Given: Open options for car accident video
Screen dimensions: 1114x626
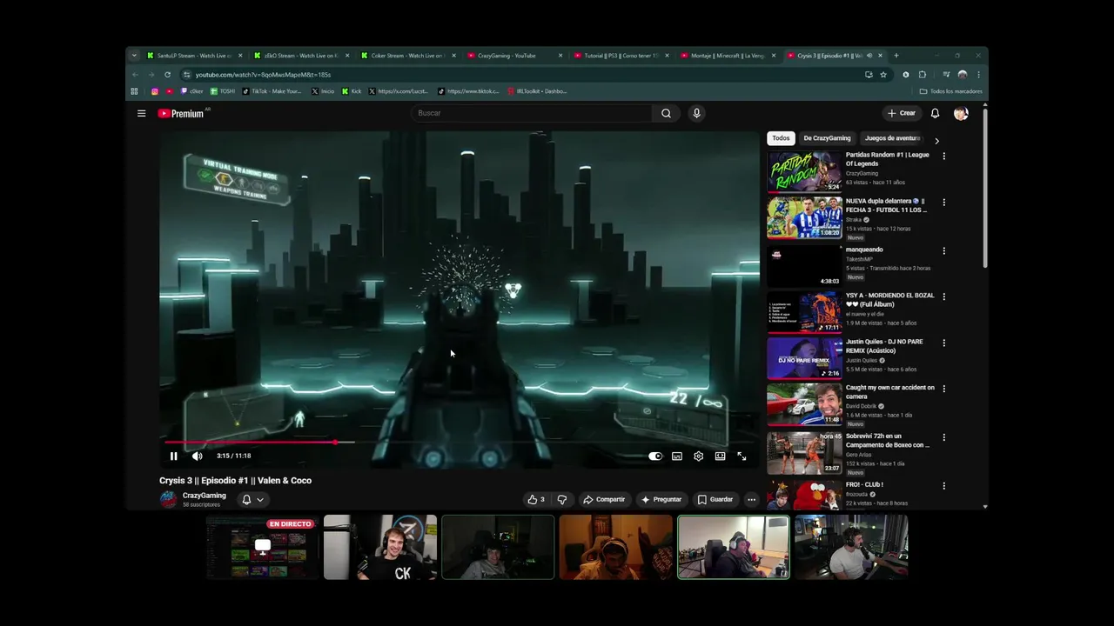Looking at the screenshot, I should click(943, 389).
